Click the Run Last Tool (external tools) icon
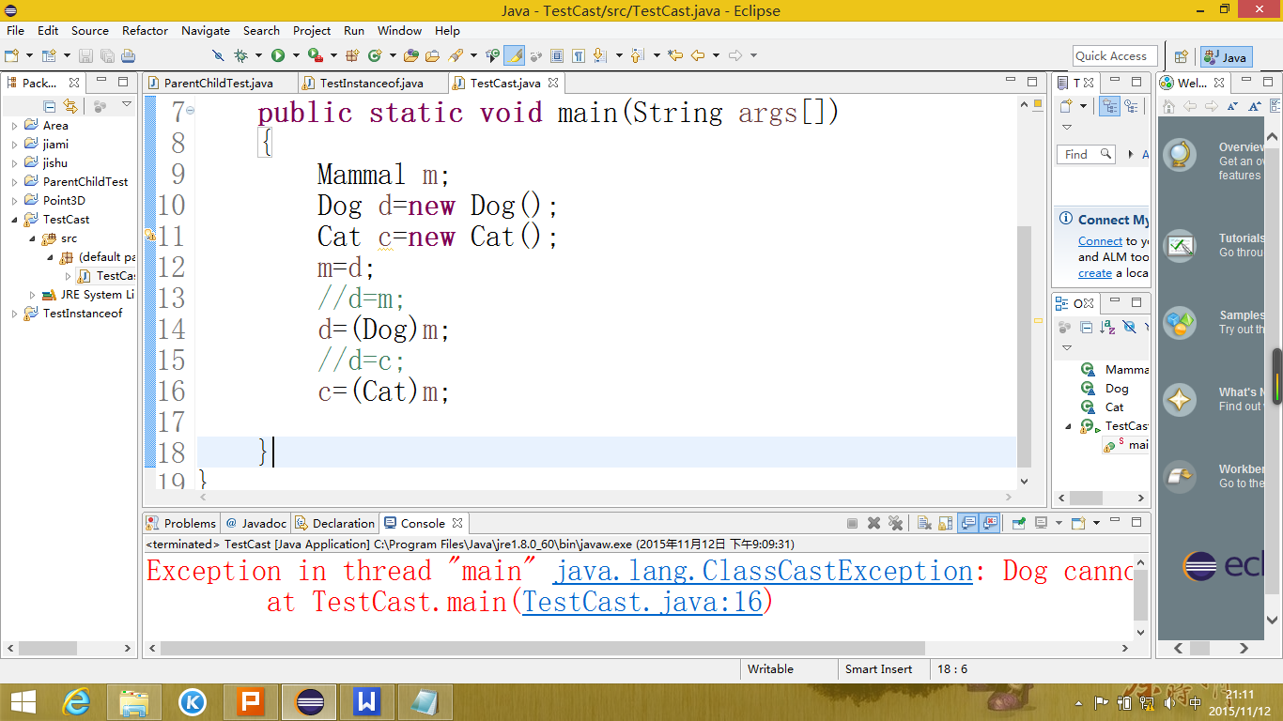The height and width of the screenshot is (721, 1283). 316,56
